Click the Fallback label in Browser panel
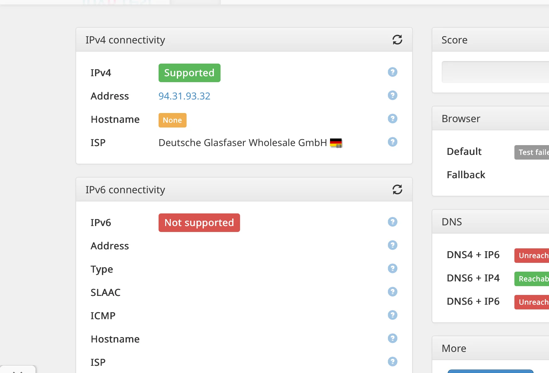This screenshot has width=549, height=373. [x=466, y=175]
